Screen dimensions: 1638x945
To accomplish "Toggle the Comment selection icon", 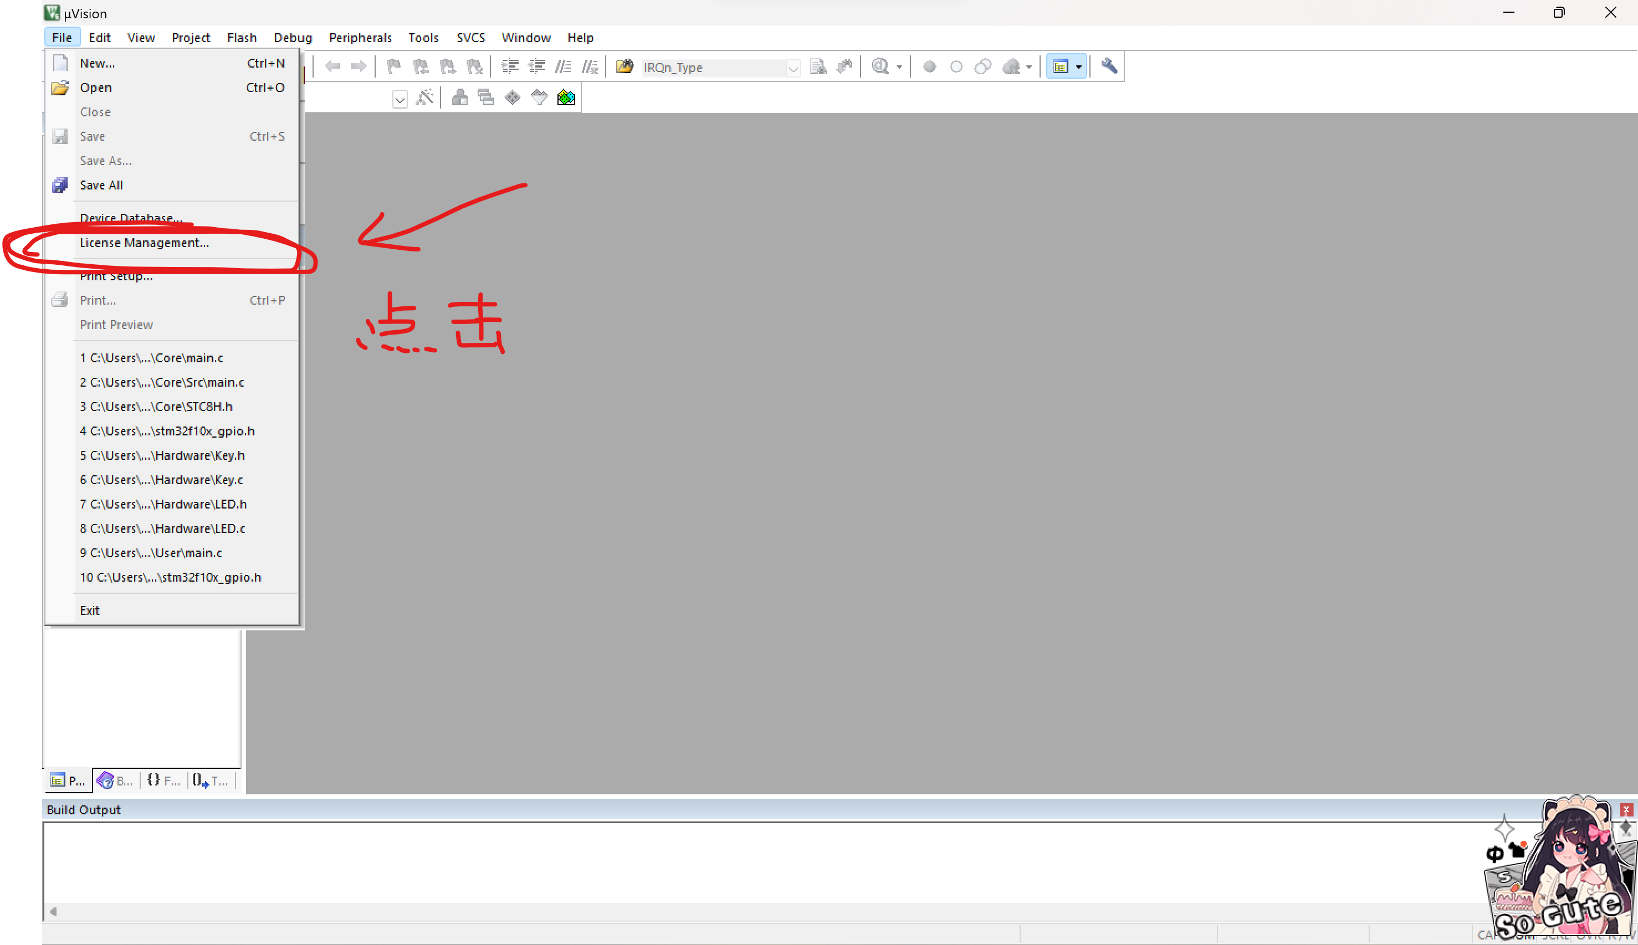I will point(563,66).
